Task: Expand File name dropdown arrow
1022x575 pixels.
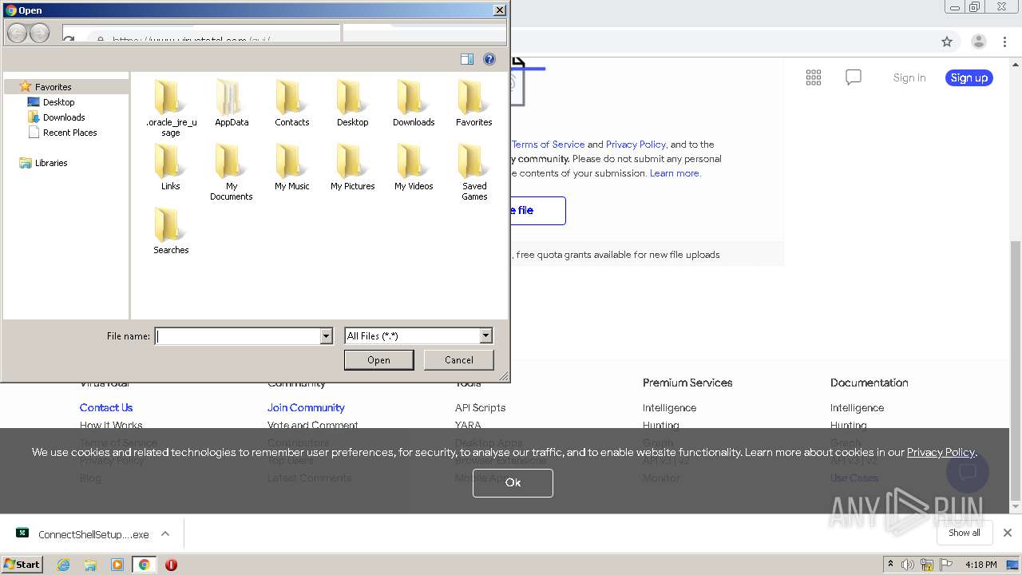Action: [x=326, y=336]
